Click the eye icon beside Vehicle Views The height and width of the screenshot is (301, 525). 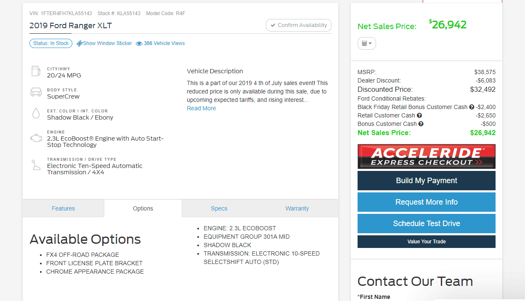point(139,44)
